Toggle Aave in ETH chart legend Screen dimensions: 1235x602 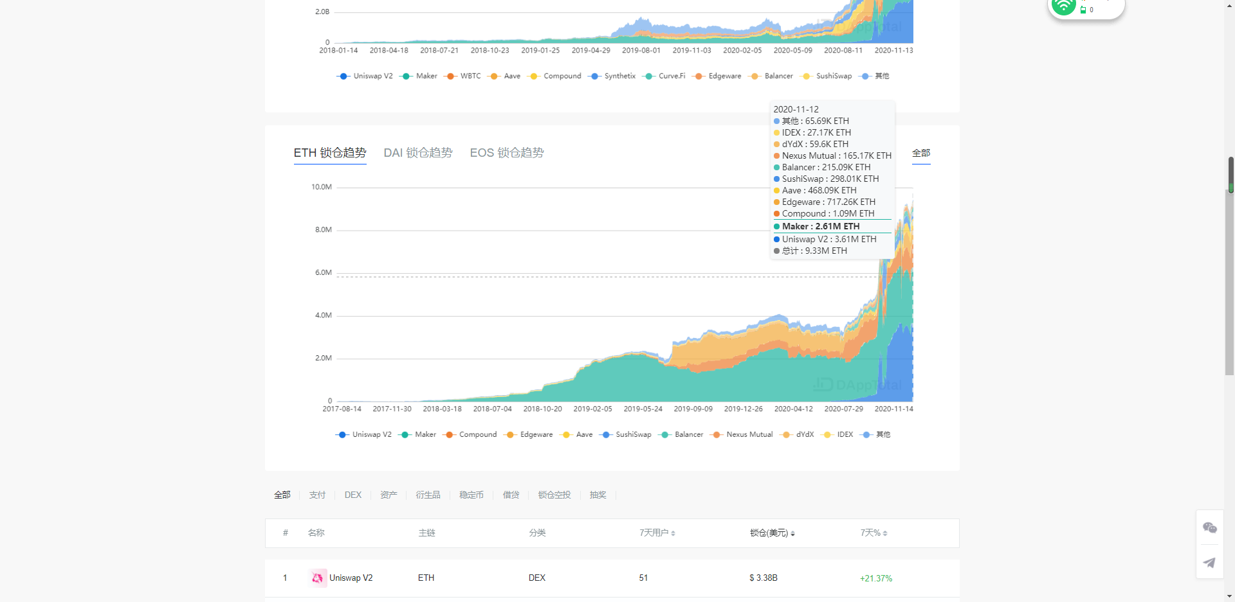576,434
